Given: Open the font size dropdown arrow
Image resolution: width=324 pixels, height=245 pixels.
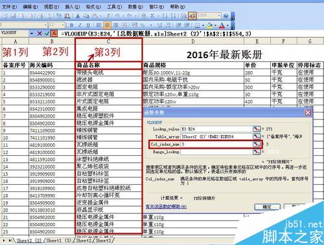Looking at the screenshot, I should (63, 25).
